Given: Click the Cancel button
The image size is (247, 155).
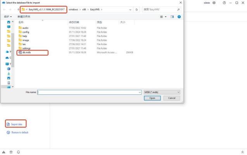Looking at the screenshot, I should click(x=172, y=98).
